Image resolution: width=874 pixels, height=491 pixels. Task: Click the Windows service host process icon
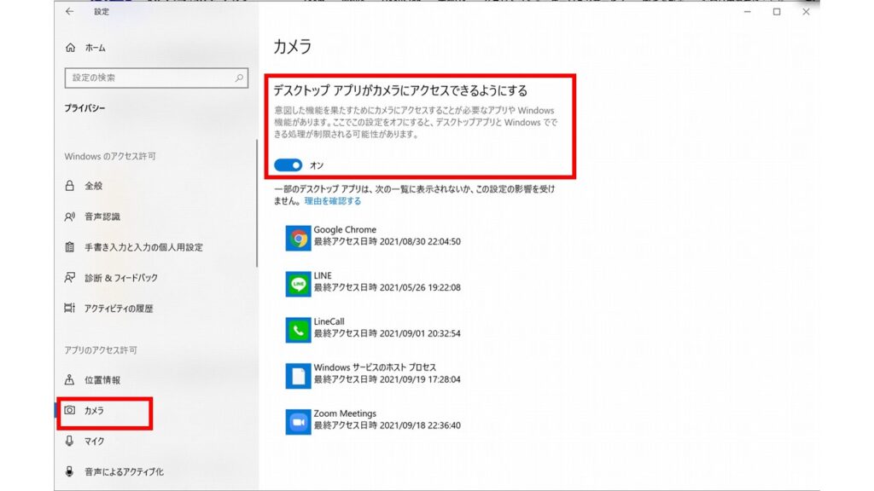point(299,376)
